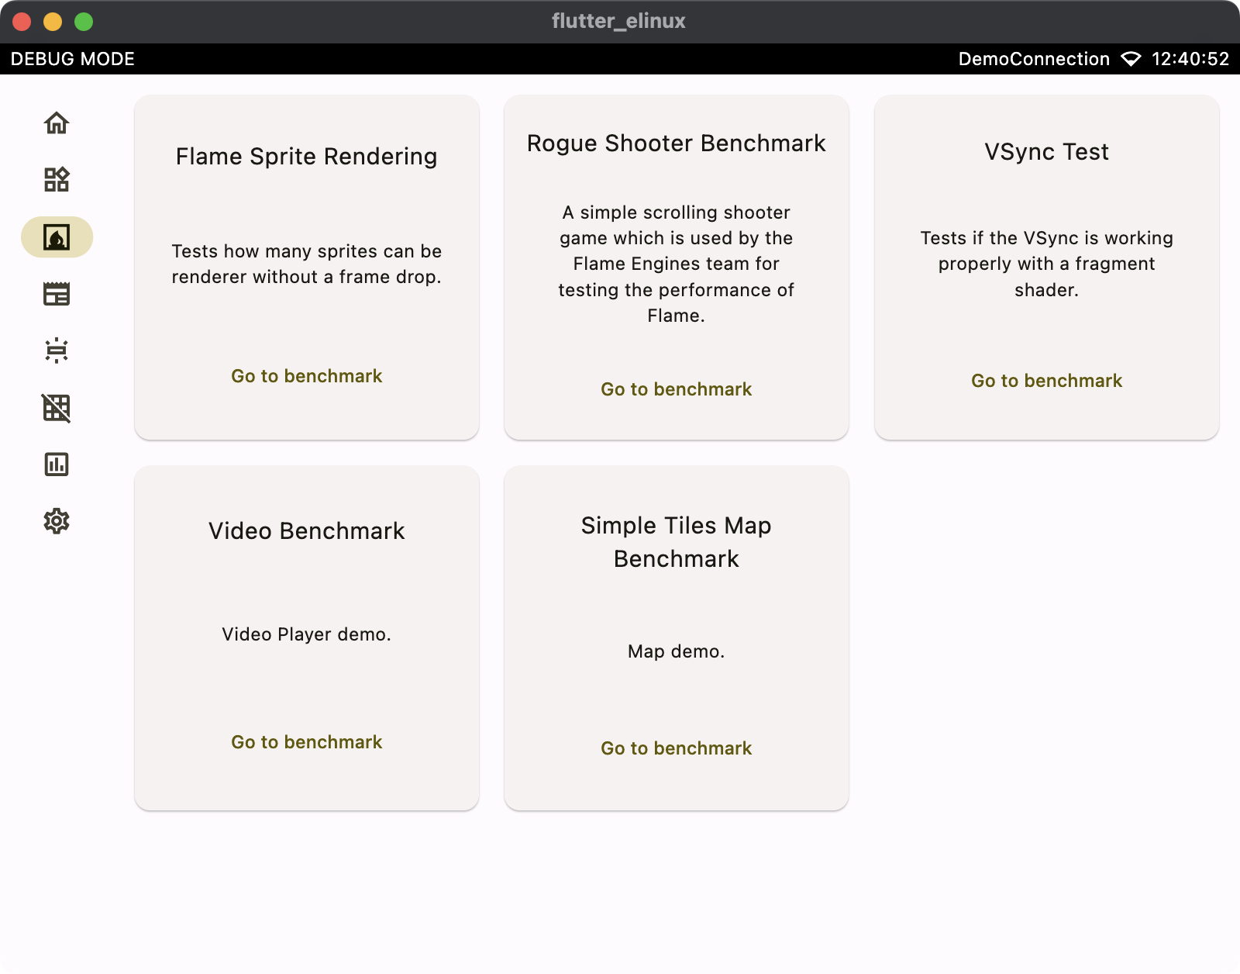Go to benchmark for Simple Tiles Map

coord(677,748)
